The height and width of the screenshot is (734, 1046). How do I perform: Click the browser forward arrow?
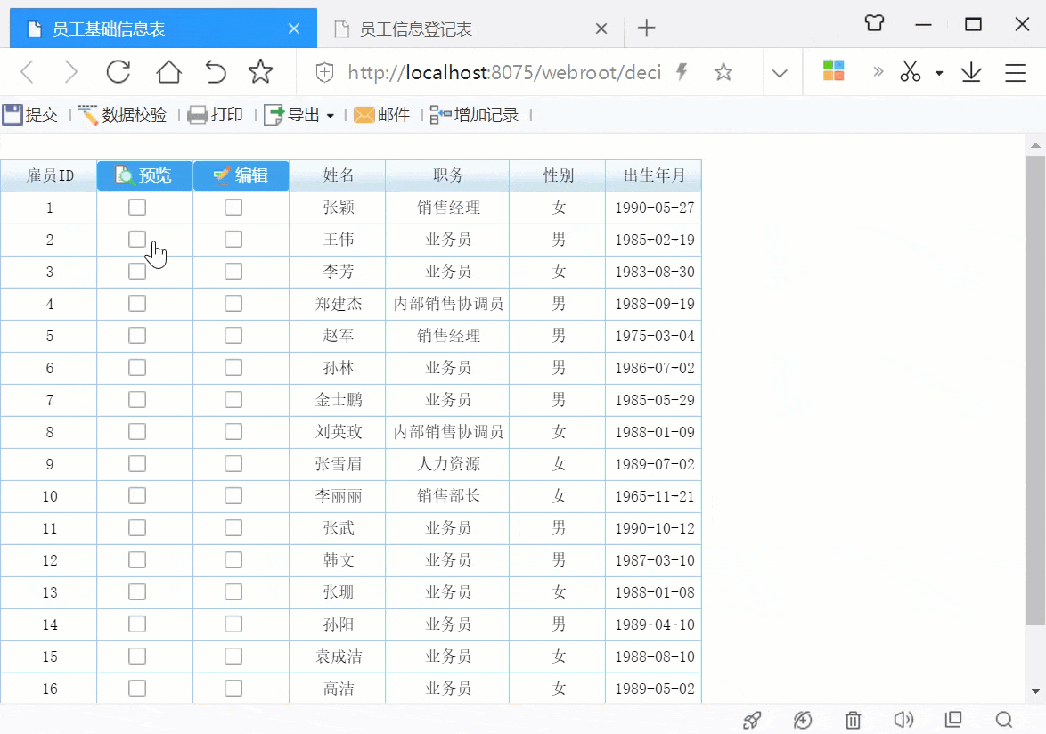tap(70, 72)
